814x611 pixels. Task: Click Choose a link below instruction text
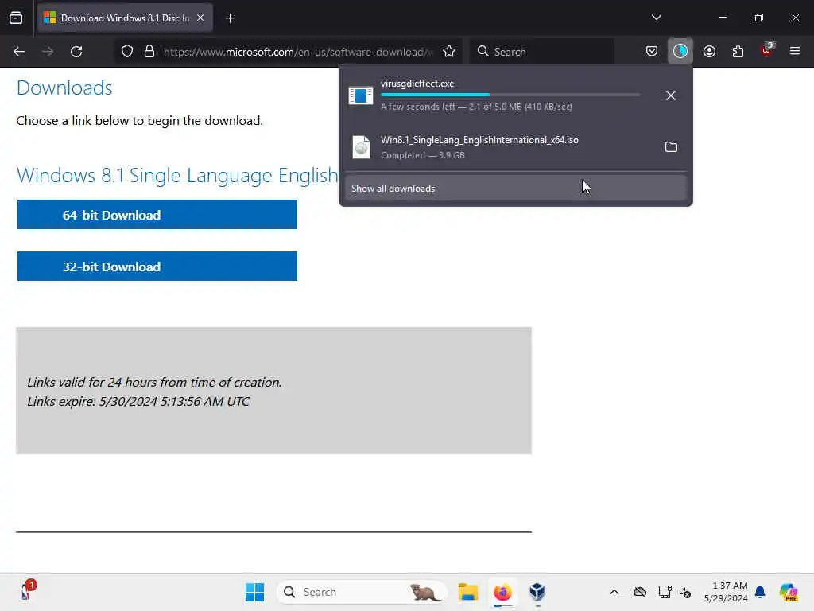click(140, 121)
